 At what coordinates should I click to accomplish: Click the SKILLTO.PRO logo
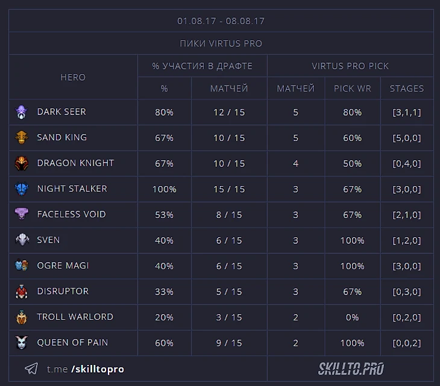point(351,369)
